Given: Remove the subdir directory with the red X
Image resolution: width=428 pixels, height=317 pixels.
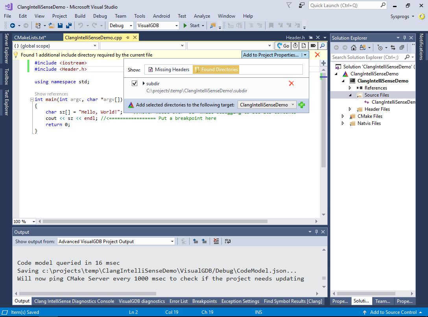Looking at the screenshot, I should 290,83.
